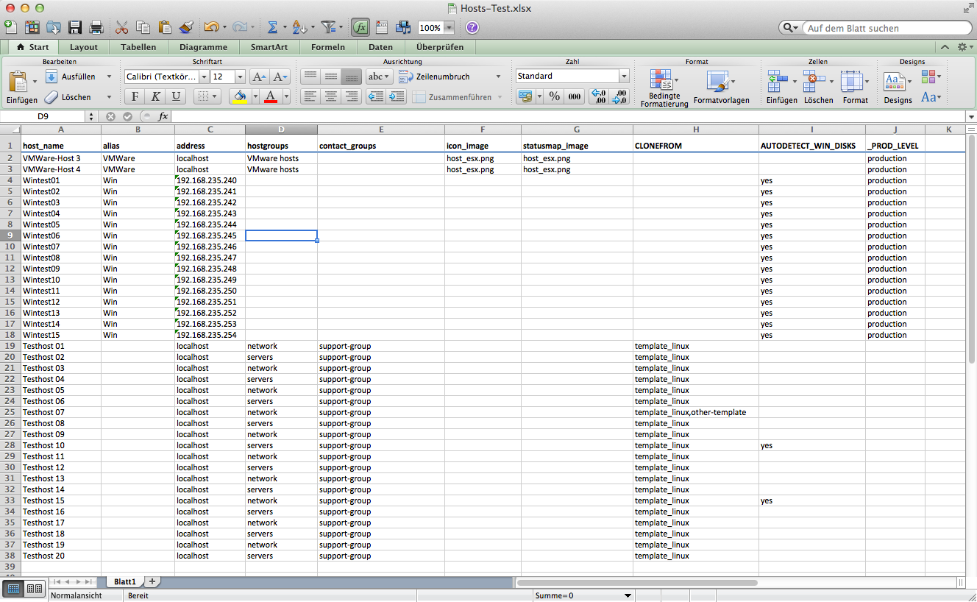The width and height of the screenshot is (977, 602).
Task: Open the Formeln ribbon tab
Action: point(327,47)
